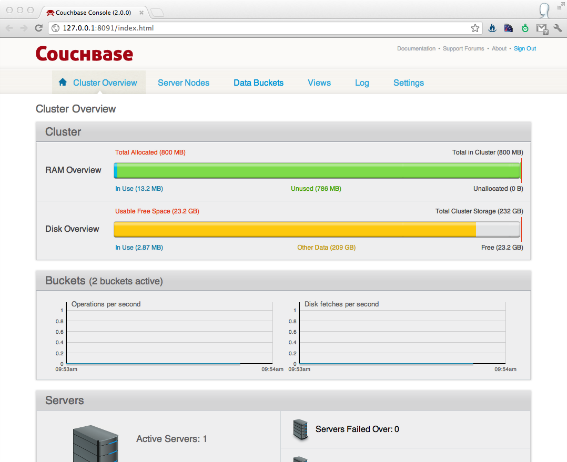
Task: Open the Settings tab
Action: pyautogui.click(x=409, y=83)
